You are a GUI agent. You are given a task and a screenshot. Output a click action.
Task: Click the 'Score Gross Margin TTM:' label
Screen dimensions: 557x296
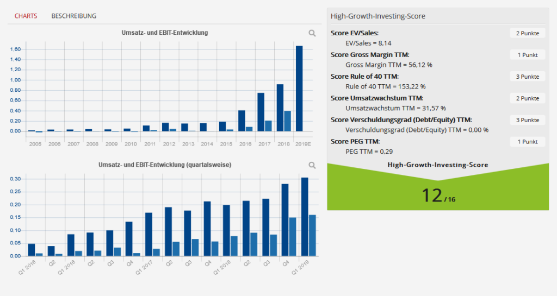[370, 55]
